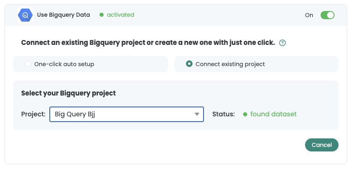Click the found dataset status dot
Viewport: 352px width, 169px height.
click(x=245, y=114)
